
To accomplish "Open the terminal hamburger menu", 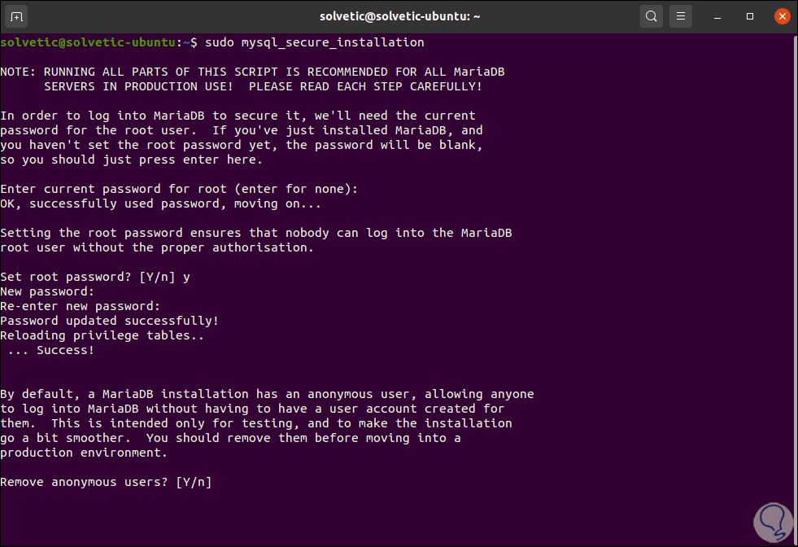I will (x=682, y=15).
